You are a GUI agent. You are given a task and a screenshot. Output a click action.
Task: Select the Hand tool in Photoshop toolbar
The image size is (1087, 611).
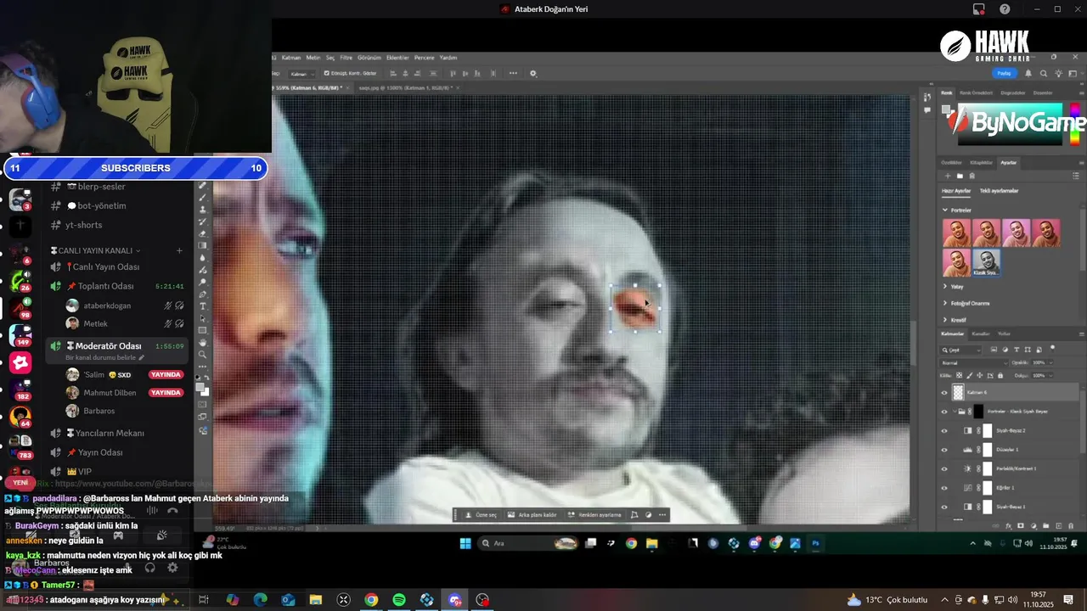pos(202,342)
